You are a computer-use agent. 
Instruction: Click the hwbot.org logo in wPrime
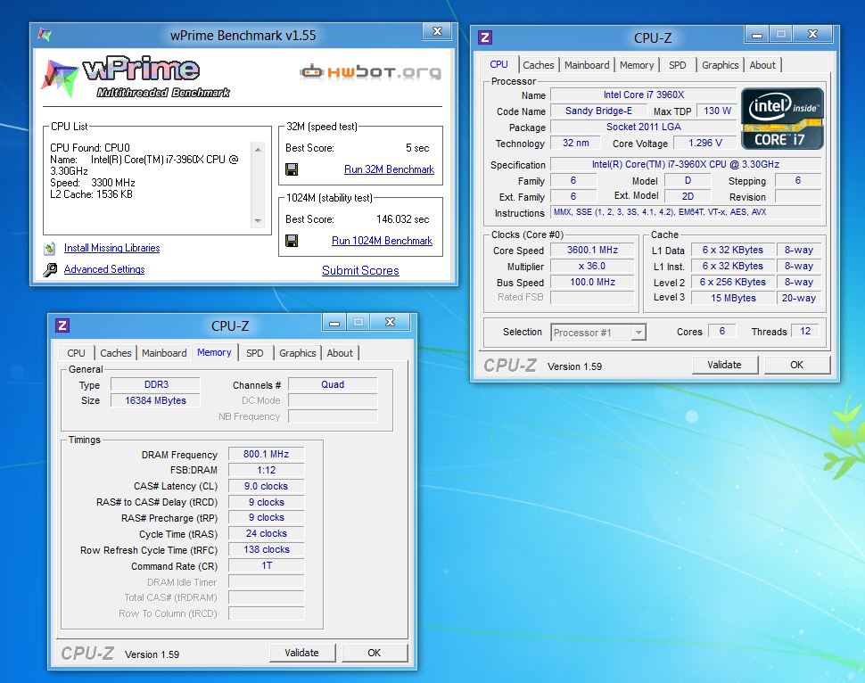tap(370, 71)
